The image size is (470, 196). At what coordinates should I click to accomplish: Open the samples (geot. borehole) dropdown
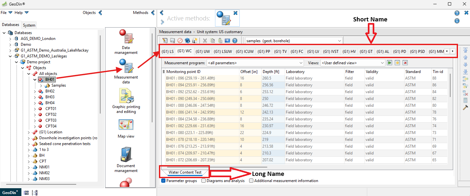click(294, 41)
